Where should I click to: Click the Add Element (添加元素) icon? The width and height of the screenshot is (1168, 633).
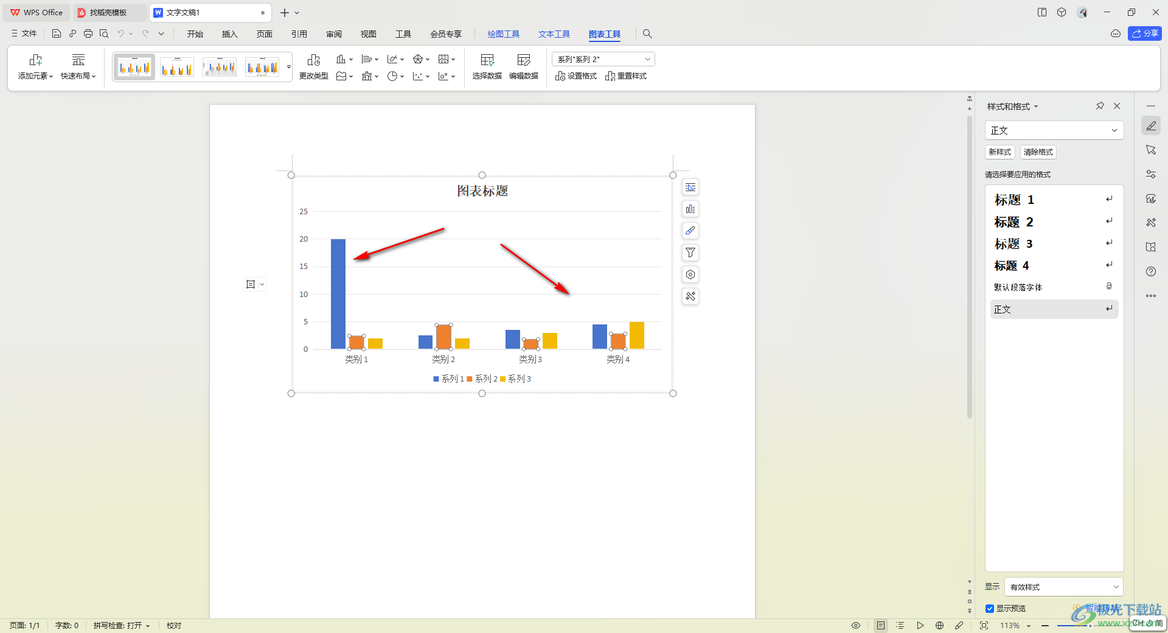click(x=35, y=60)
